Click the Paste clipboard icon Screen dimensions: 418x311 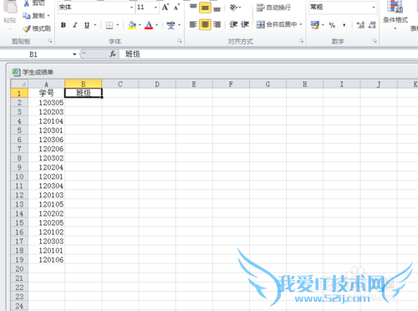point(10,8)
